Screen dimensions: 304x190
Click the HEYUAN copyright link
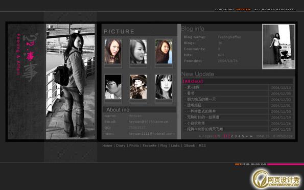pyautogui.click(x=243, y=9)
